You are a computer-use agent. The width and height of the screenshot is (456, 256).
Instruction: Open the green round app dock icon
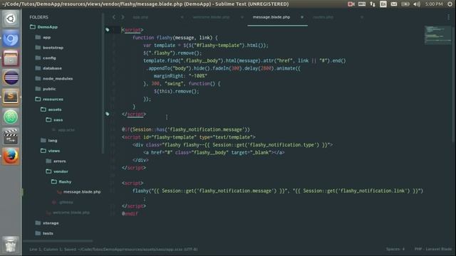pos(11,117)
